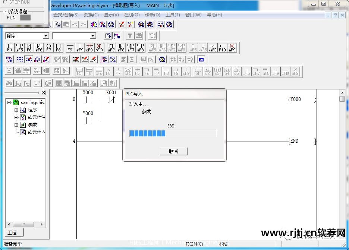Insert application instruction (F8)
349x250 pixels.
tap(58, 48)
